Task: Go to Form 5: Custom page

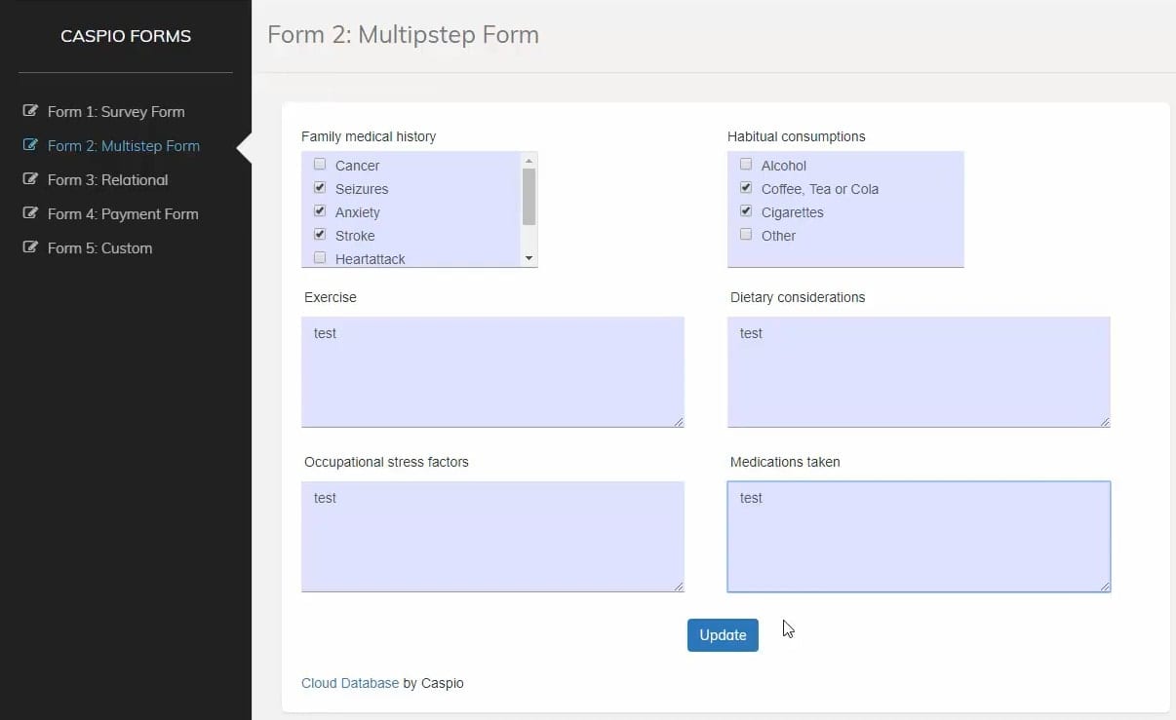Action: click(x=99, y=247)
